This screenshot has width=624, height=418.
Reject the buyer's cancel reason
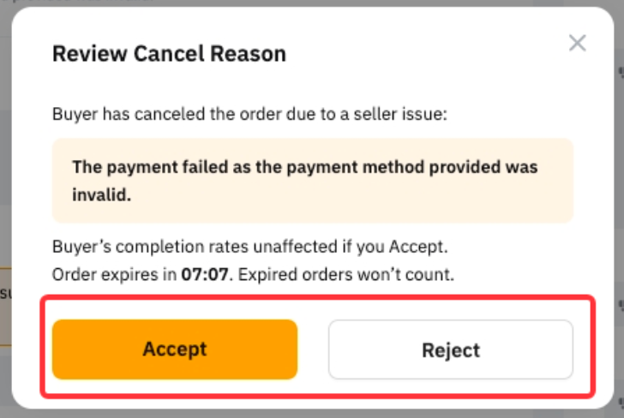pos(450,349)
